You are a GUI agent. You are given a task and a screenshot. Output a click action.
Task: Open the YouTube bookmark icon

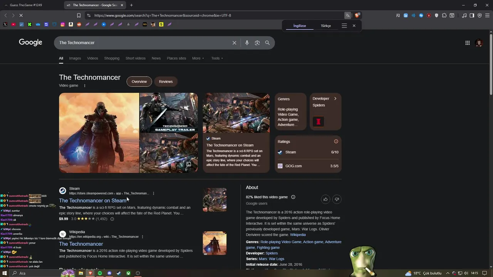pyautogui.click(x=13, y=24)
